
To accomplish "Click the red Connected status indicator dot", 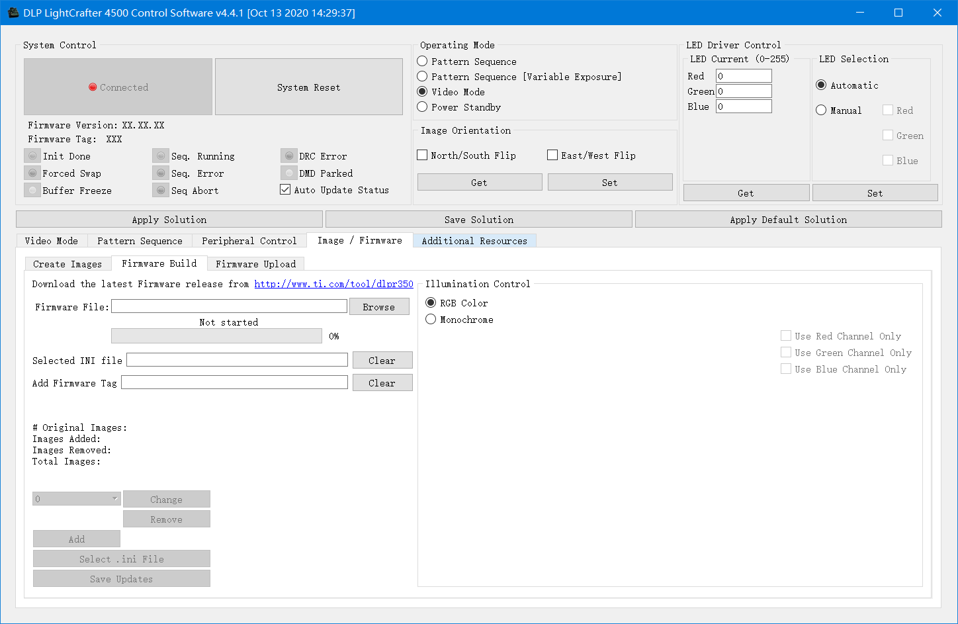I will coord(93,87).
